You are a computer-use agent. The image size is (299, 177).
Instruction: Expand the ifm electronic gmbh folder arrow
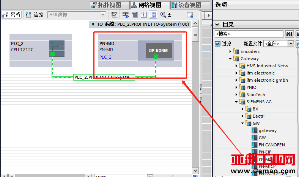point(236,80)
